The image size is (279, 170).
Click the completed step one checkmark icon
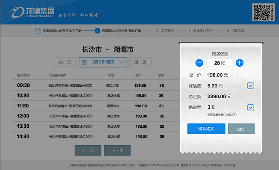point(38,31)
